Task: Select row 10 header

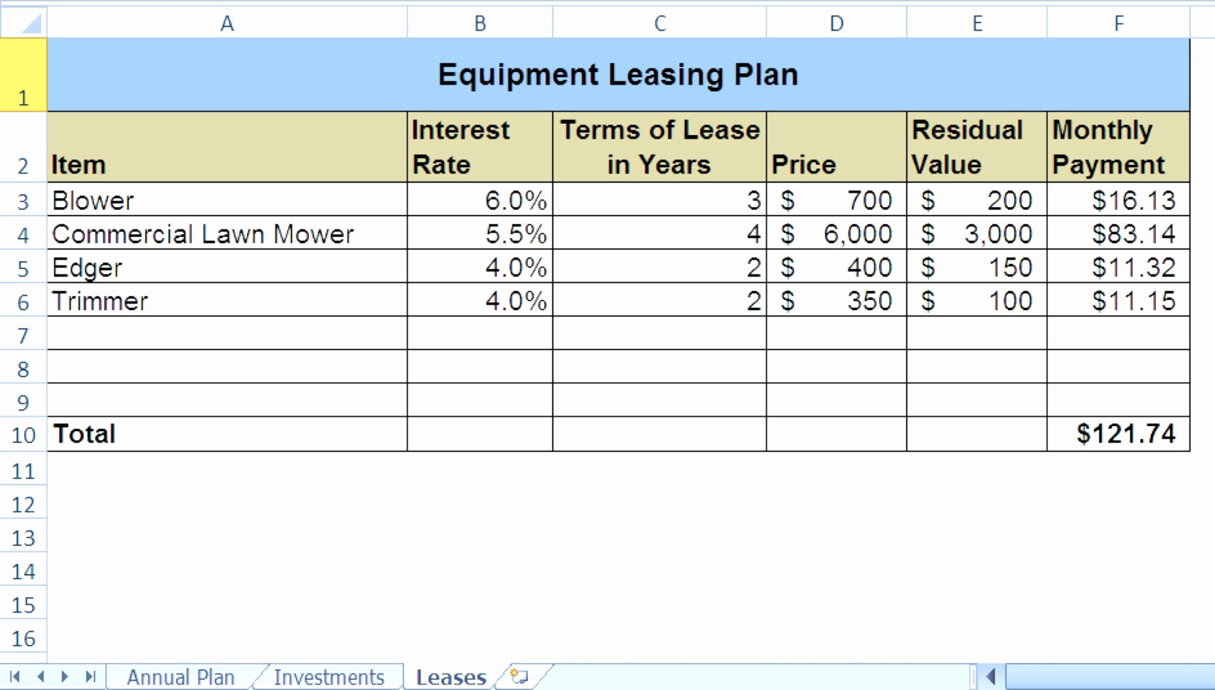Action: (x=23, y=434)
